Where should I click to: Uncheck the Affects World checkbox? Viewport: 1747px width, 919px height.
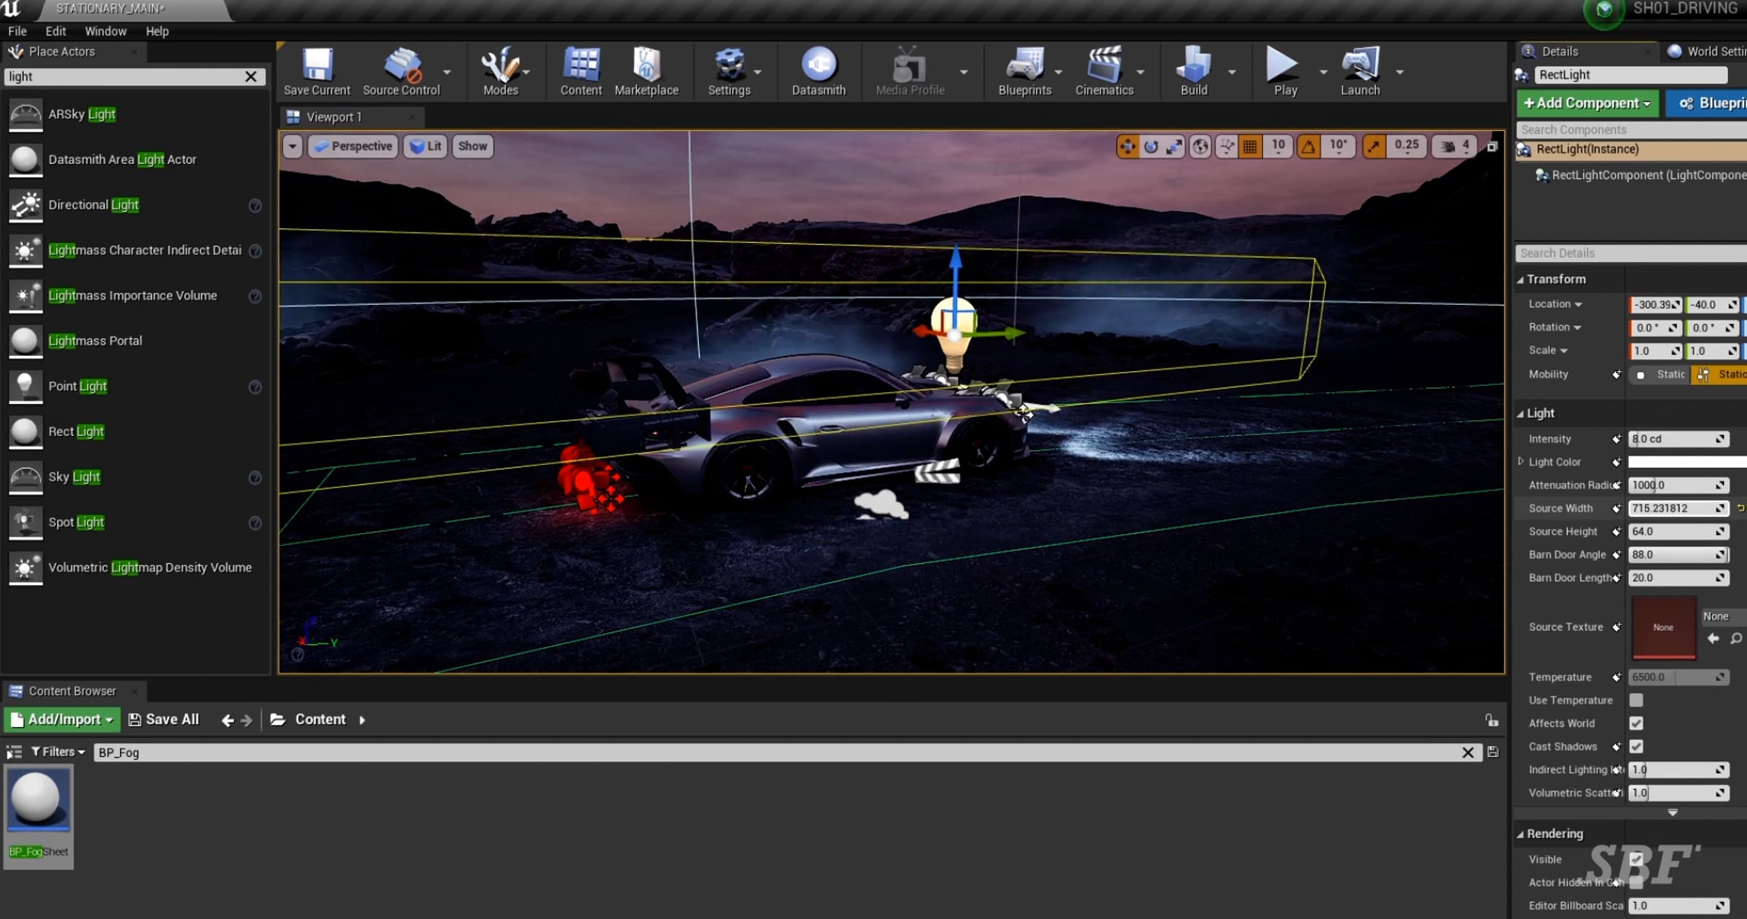click(x=1636, y=723)
